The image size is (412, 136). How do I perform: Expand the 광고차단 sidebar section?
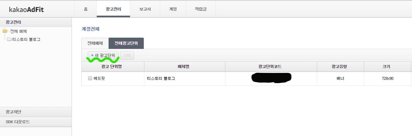click(x=36, y=112)
